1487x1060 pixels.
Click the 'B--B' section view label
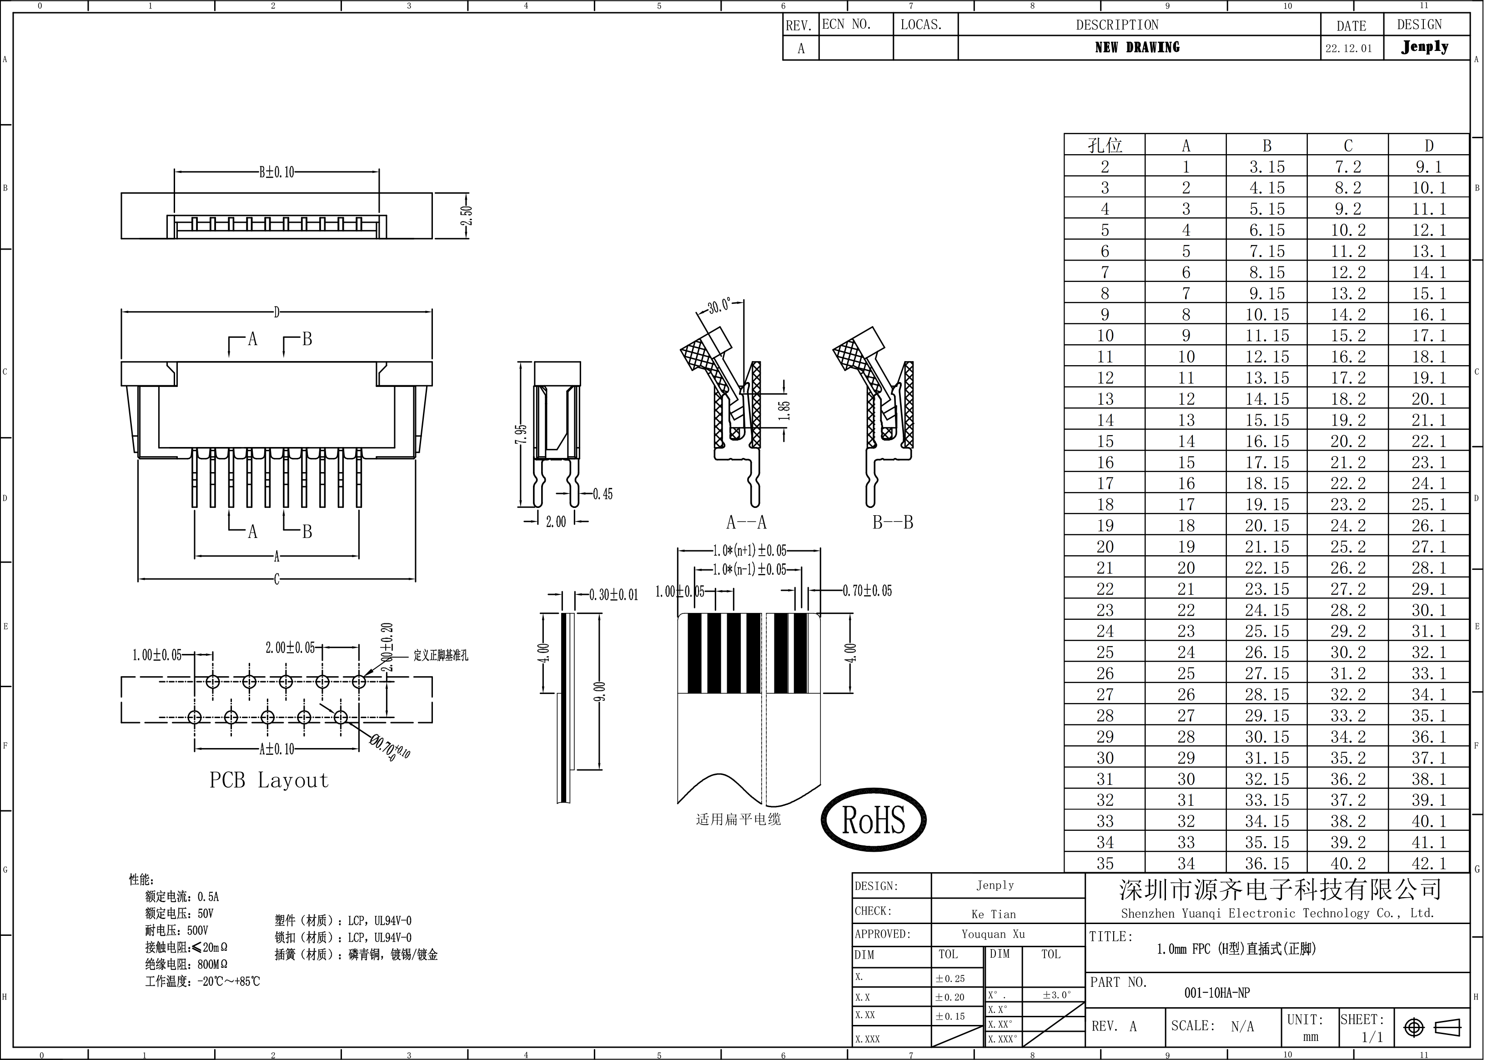pos(892,522)
